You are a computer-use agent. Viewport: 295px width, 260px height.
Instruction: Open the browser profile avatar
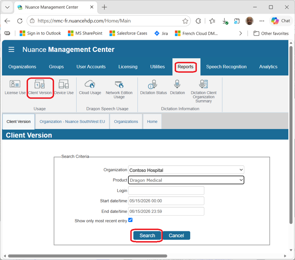point(249,21)
